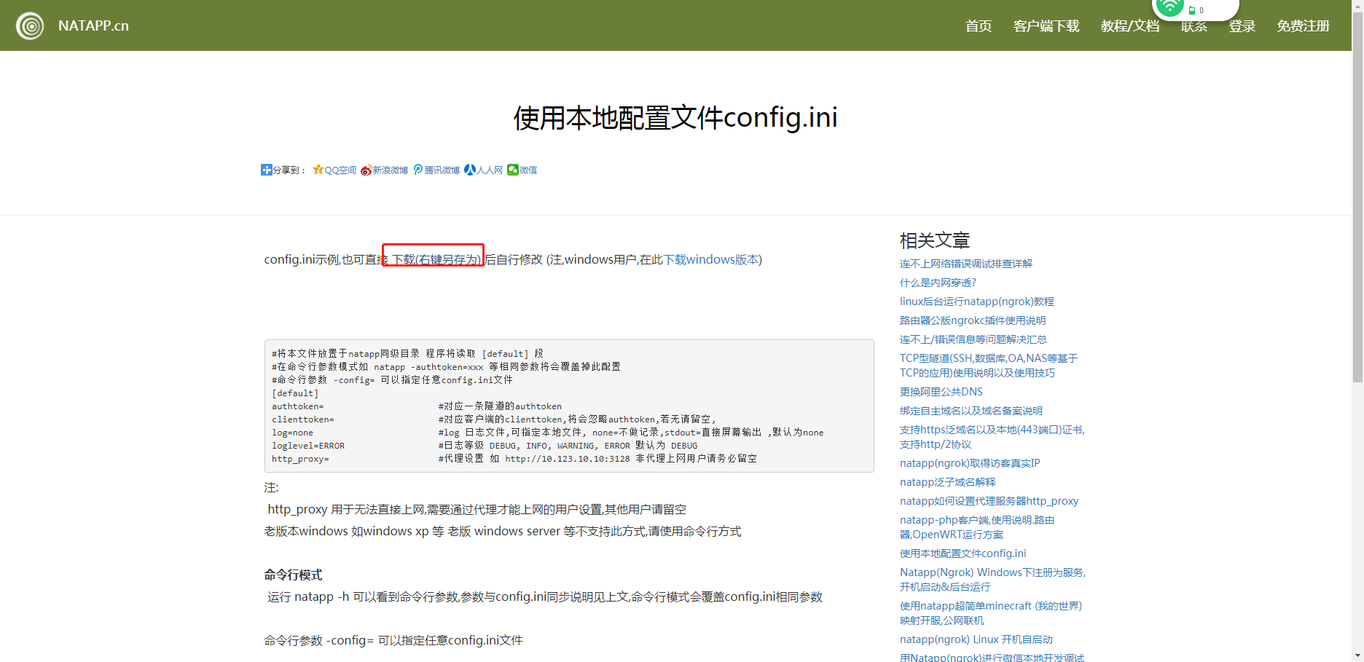Click the 下载(右键另存为) link
The height and width of the screenshot is (662, 1364).
pos(436,259)
